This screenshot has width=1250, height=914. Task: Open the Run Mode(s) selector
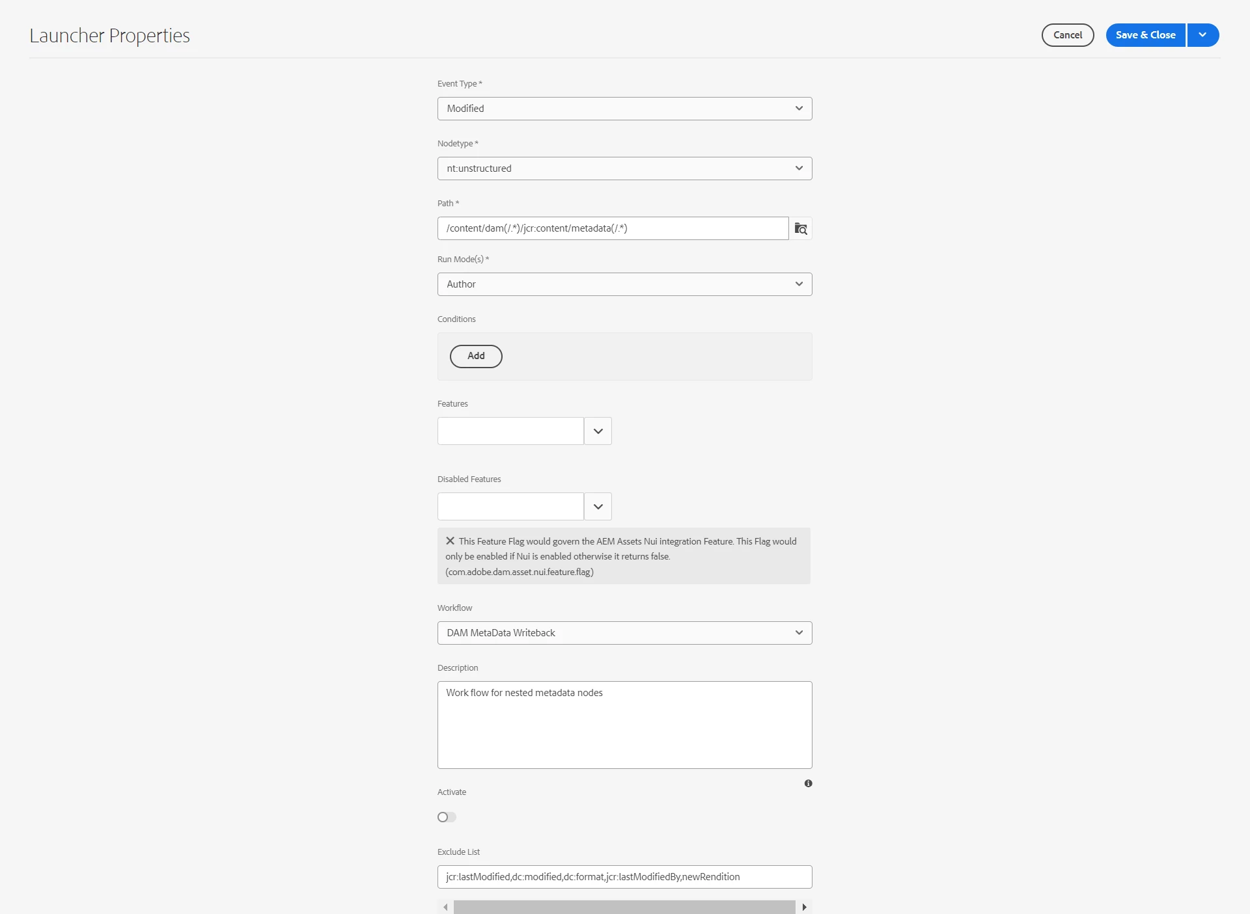tap(624, 284)
